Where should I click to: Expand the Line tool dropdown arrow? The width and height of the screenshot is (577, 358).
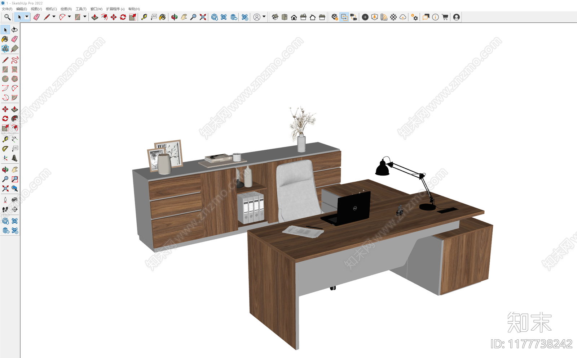(54, 17)
